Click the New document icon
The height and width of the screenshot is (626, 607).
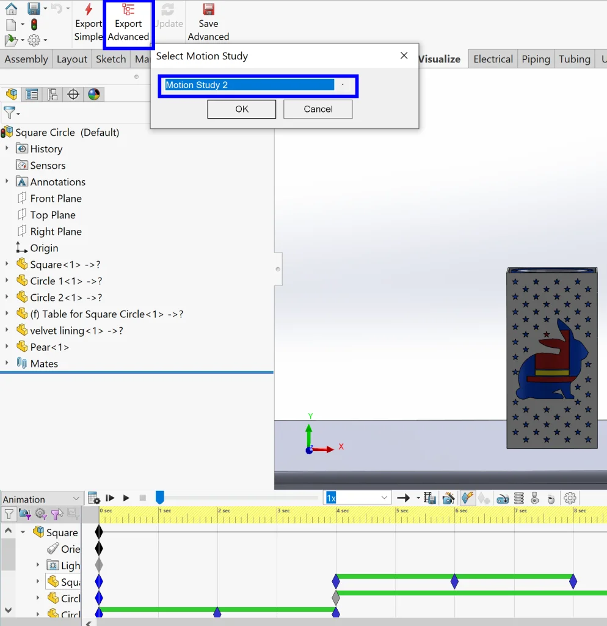(x=11, y=24)
